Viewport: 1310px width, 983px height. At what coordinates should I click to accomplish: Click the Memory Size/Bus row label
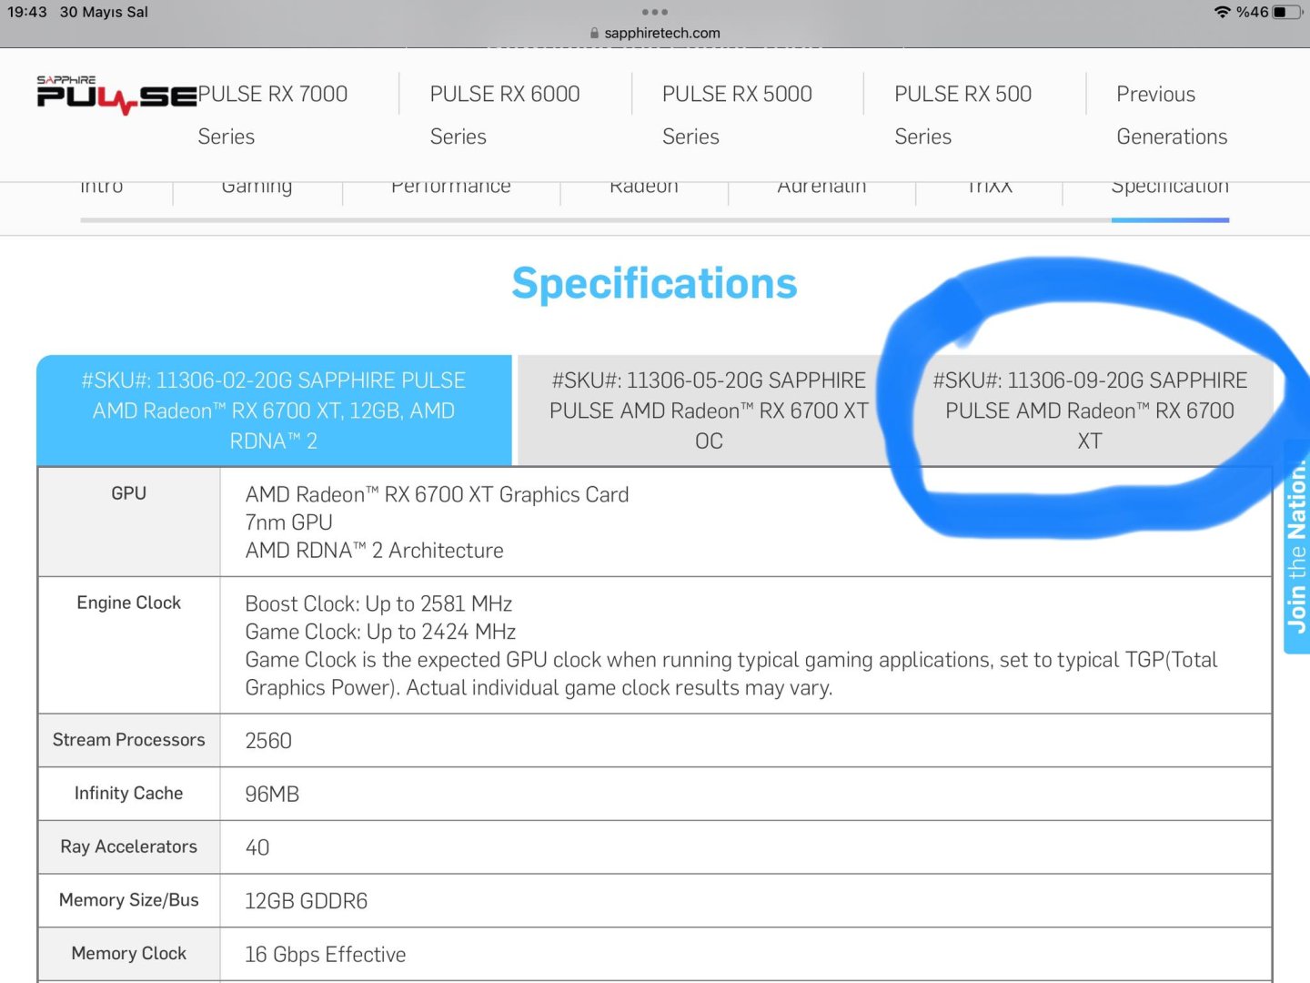[129, 900]
